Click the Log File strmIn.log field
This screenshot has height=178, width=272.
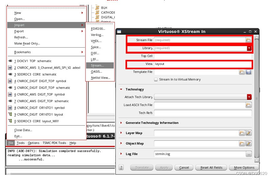click(x=200, y=154)
